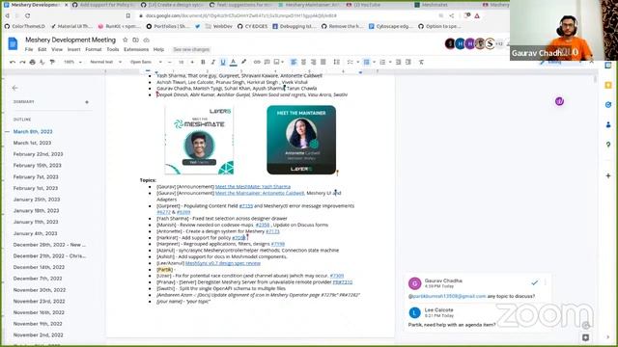
Task: Add a summary with the plus icon
Action: [x=87, y=102]
